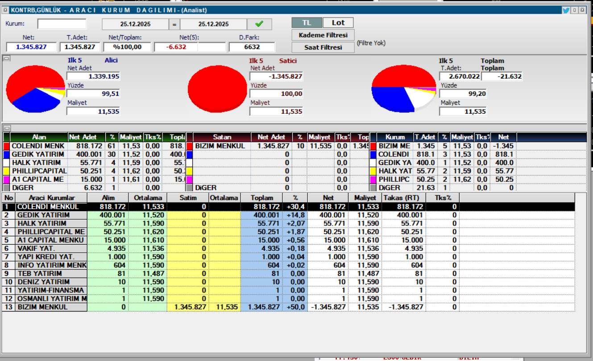Viewport: 593px width, 361px height.
Task: Click blue swatch beside COLENDI in Kurum table
Action: 373,154
